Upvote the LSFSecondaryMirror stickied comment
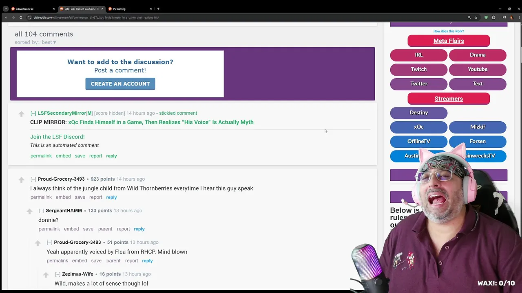The height and width of the screenshot is (293, 522). tap(21, 114)
